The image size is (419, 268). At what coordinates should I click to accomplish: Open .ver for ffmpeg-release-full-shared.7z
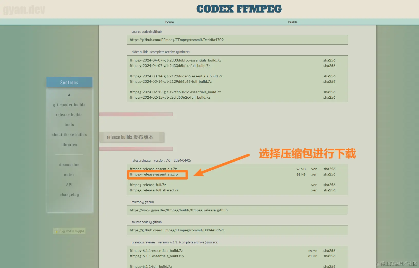tap(314, 190)
